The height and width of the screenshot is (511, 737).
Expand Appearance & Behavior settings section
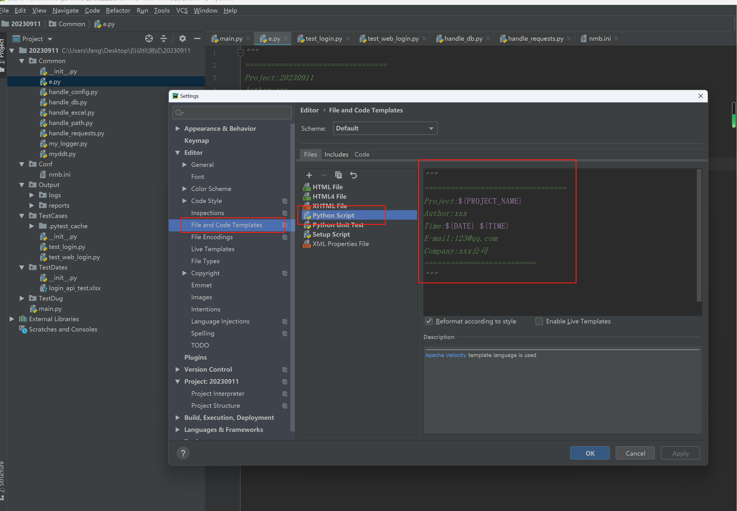[x=178, y=129]
